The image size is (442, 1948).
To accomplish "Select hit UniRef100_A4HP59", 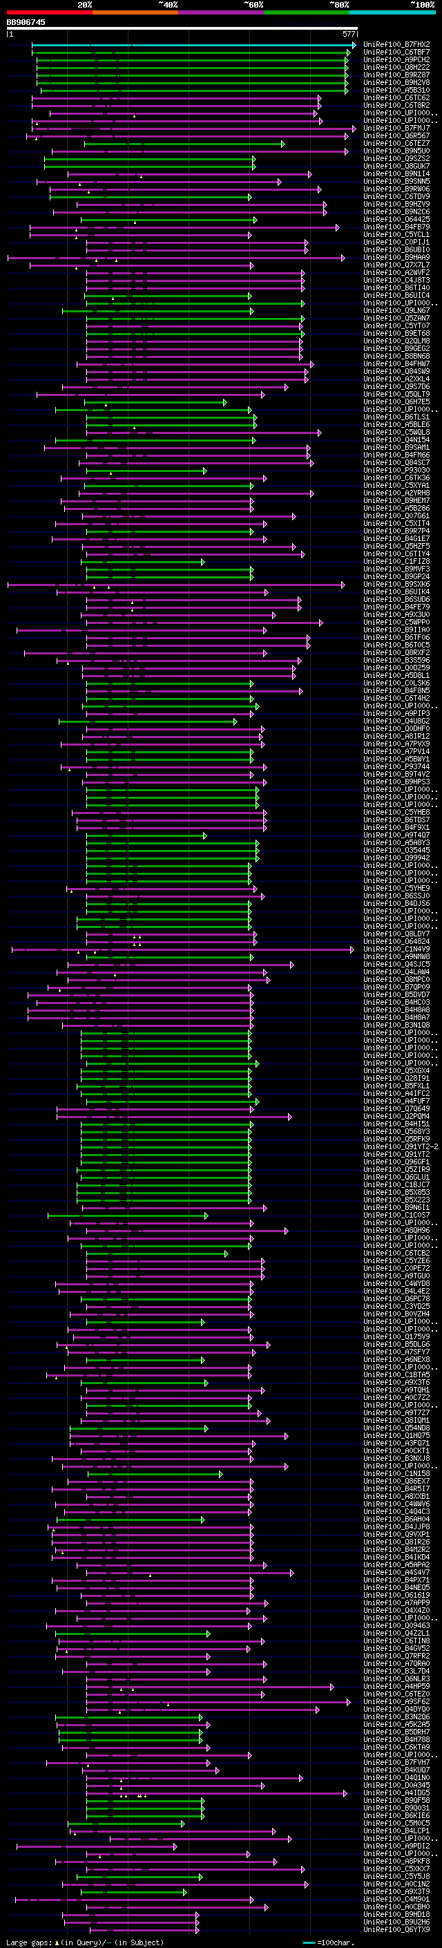I will coord(396,1686).
